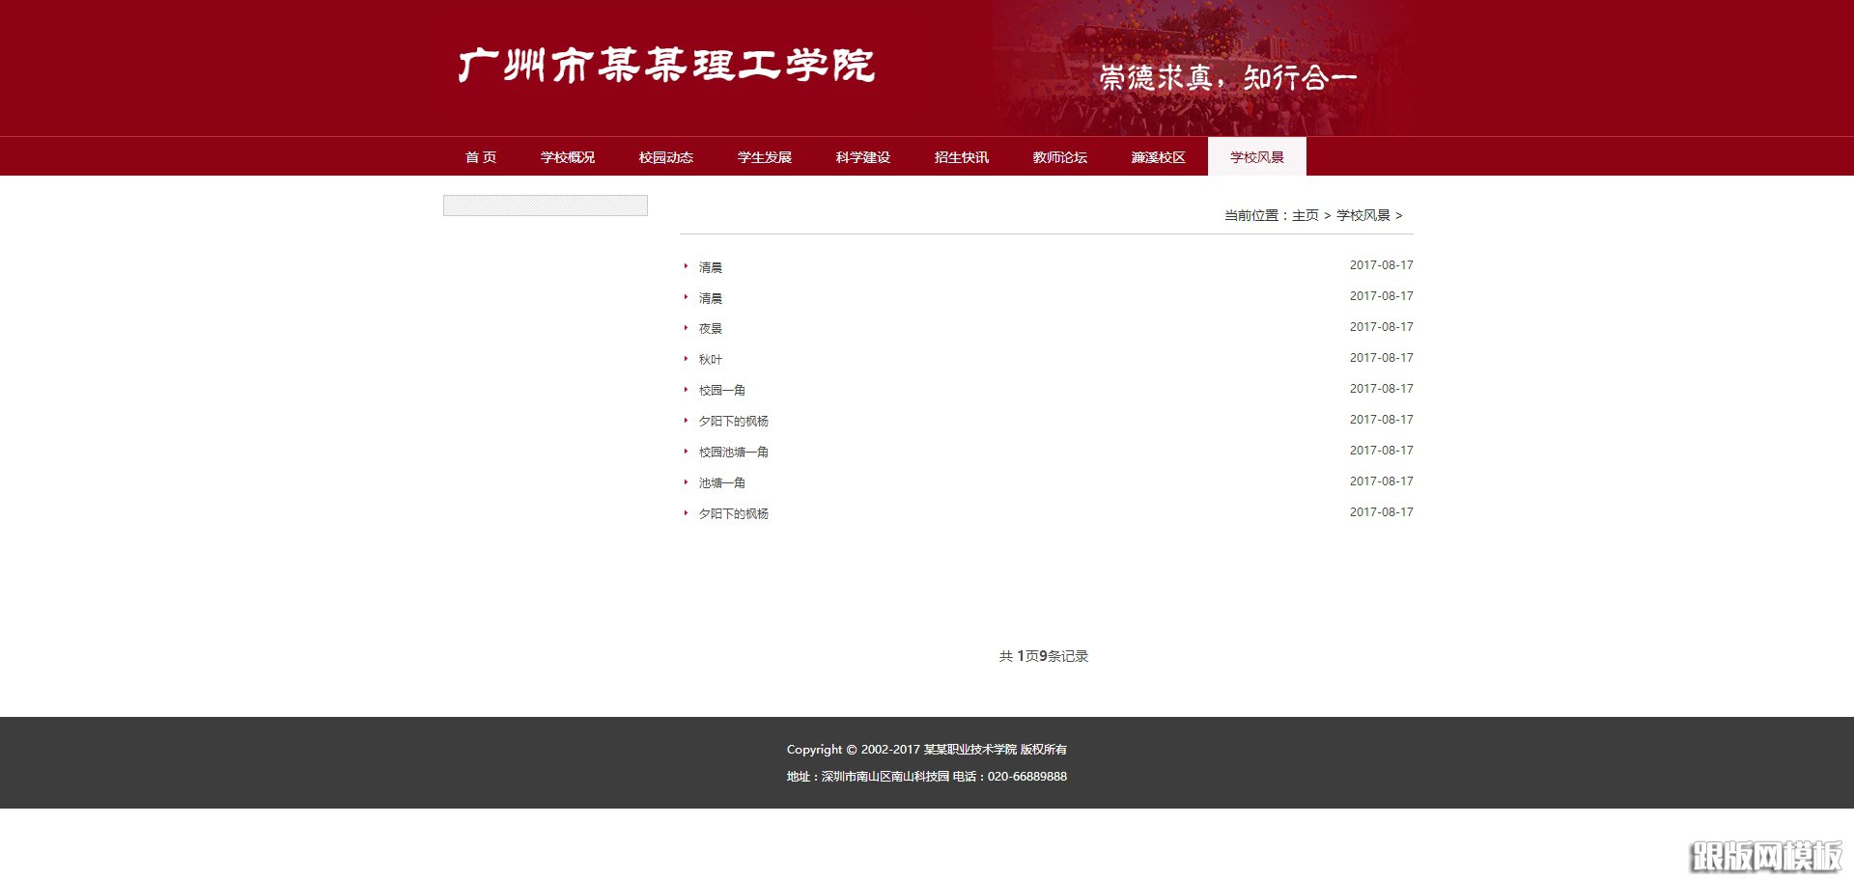This screenshot has height=879, width=1854.
Task: Click the arrow icon beside the 夜景 entry
Action: pos(688,328)
